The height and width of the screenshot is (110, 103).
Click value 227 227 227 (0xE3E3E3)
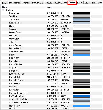coord(58,84)
